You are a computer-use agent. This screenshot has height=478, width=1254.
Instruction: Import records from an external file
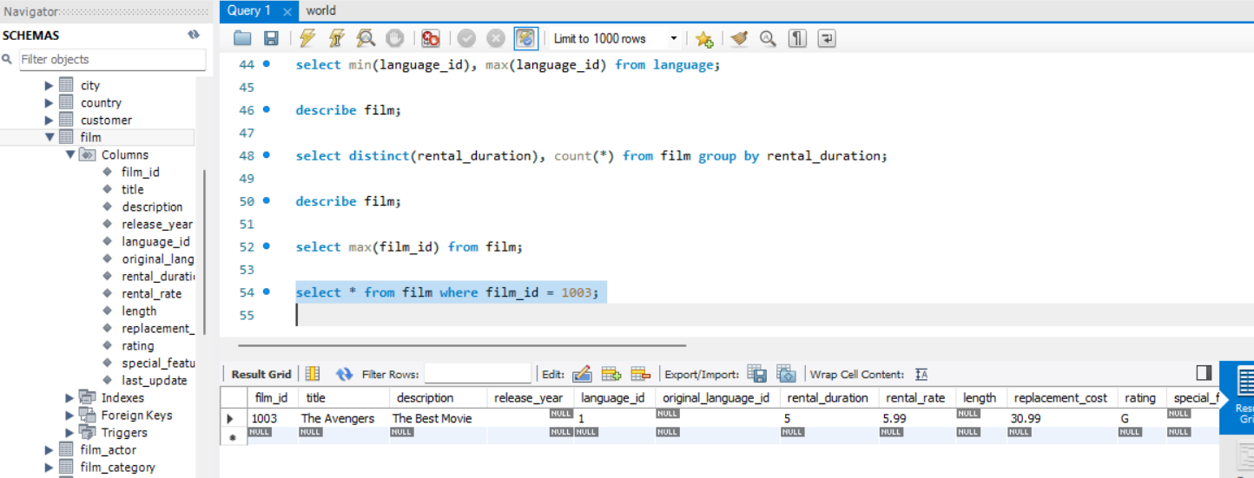(x=786, y=374)
